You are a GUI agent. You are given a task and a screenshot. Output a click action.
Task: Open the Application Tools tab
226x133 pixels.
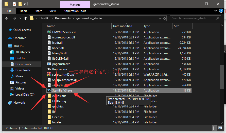(75, 11)
